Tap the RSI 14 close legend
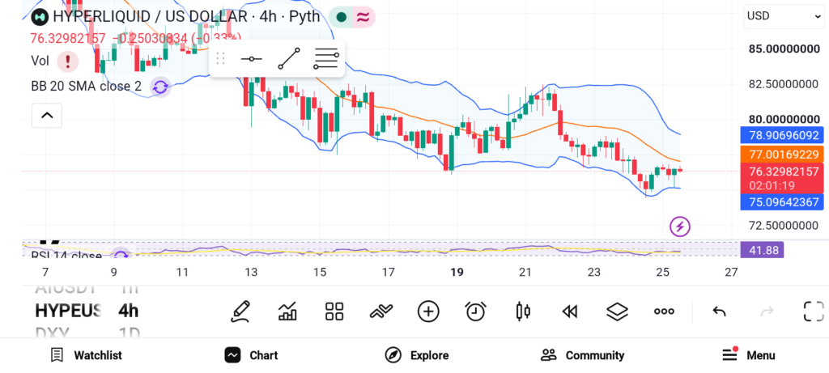 click(x=66, y=256)
